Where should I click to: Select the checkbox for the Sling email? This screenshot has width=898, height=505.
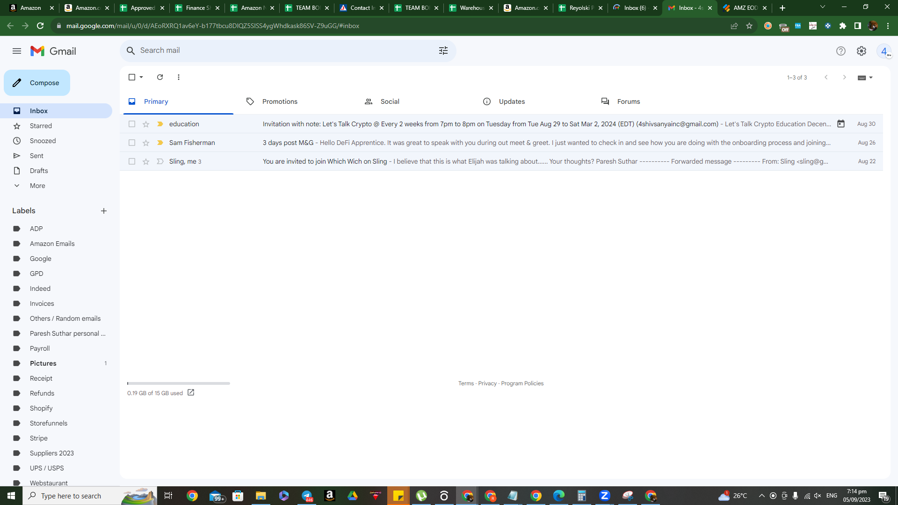[x=132, y=161]
